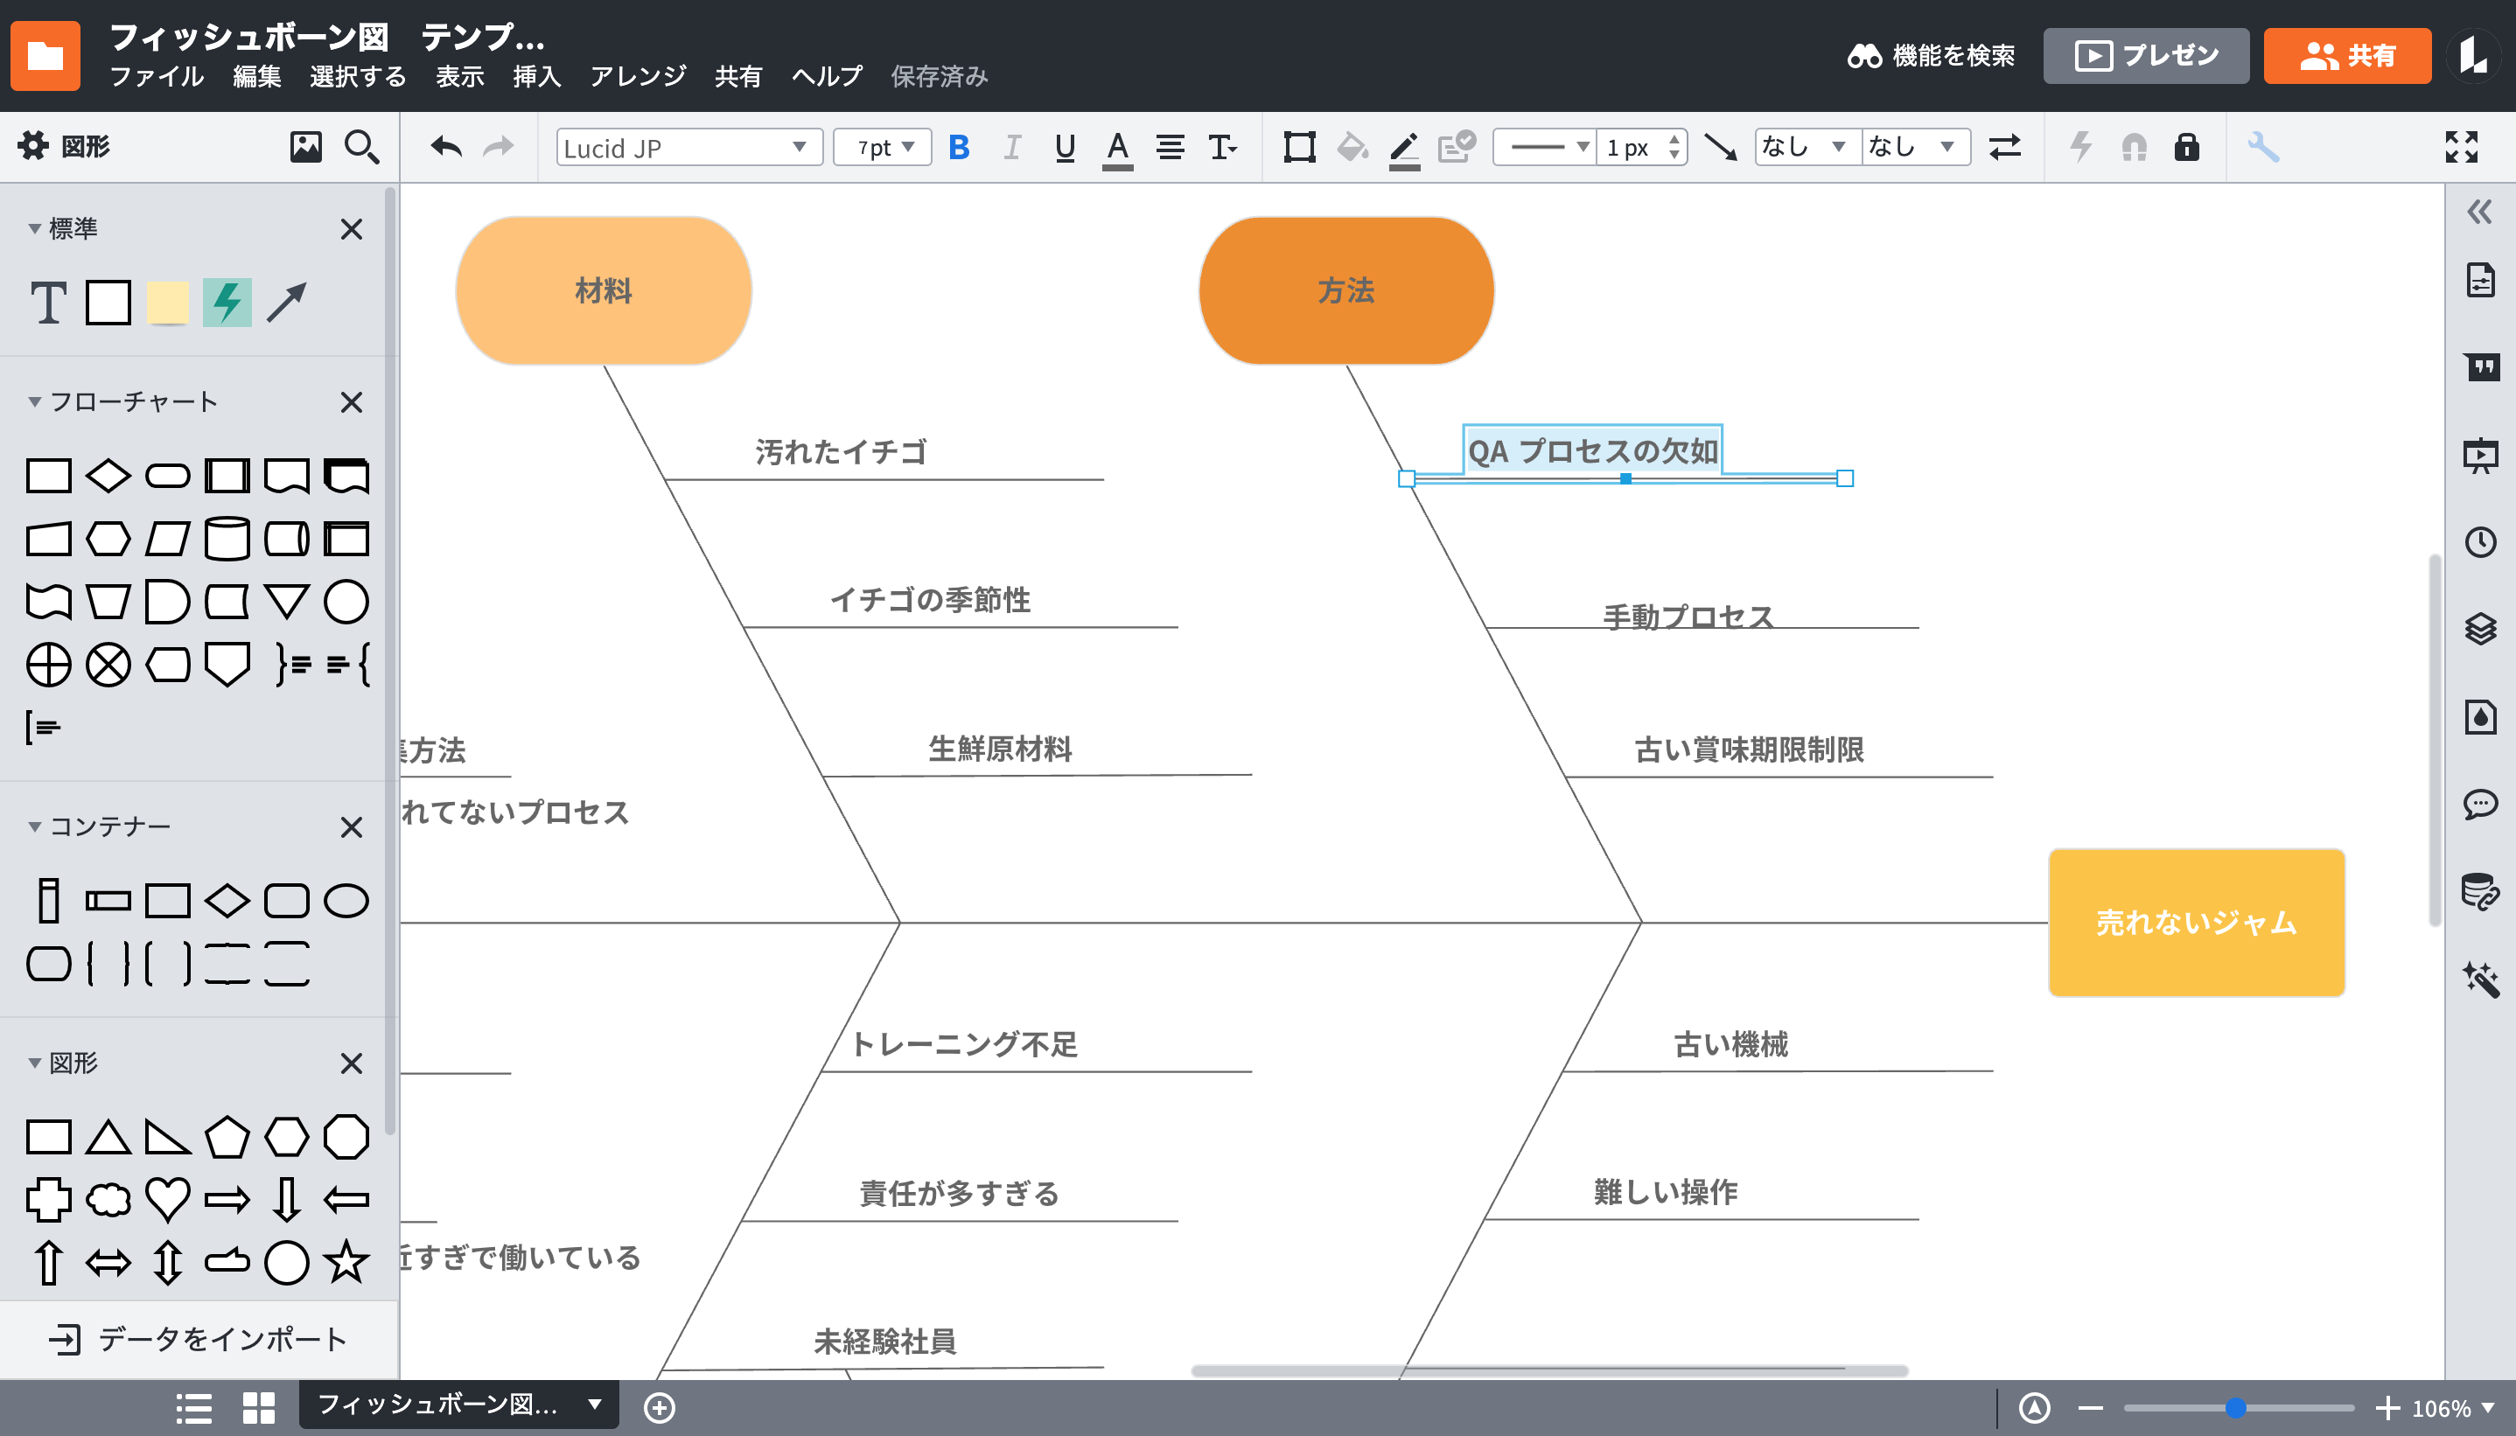Select the 売れないジャム yellow box

tap(2196, 922)
